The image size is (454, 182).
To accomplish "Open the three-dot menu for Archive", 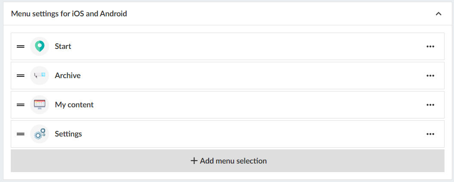I will [x=430, y=76].
